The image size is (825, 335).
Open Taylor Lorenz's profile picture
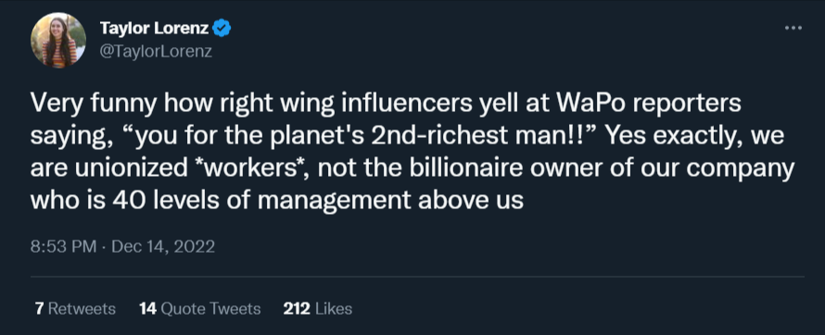[58, 41]
